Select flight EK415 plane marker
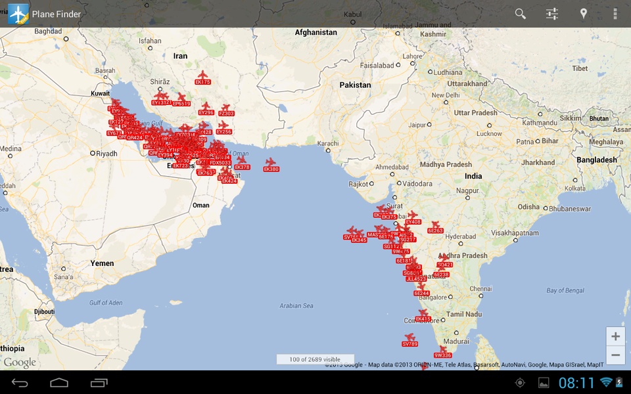631x394 pixels. (x=423, y=313)
